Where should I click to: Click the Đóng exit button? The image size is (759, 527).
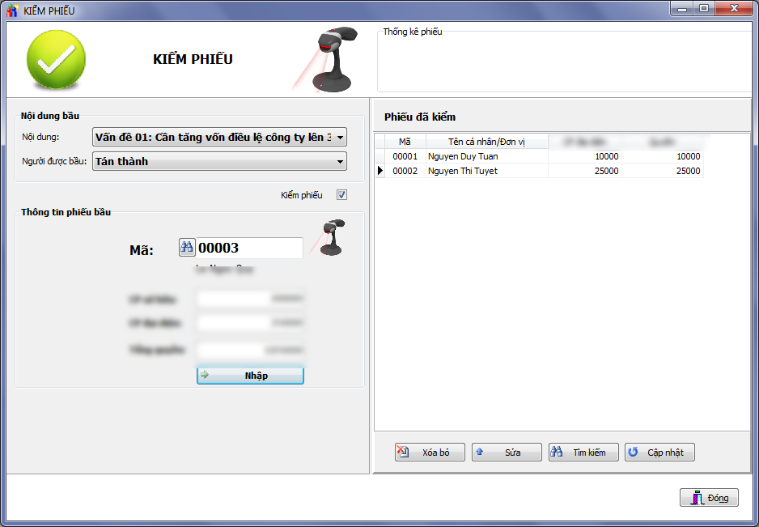(709, 498)
